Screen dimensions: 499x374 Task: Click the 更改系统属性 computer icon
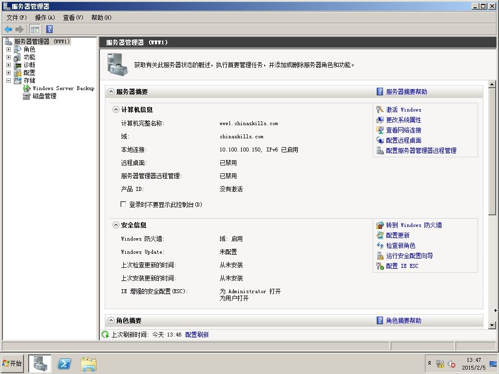[380, 120]
